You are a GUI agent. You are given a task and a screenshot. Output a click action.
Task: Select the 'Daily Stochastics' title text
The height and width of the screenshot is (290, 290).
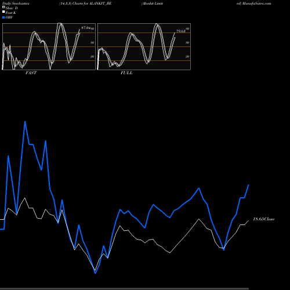tap(16, 3)
